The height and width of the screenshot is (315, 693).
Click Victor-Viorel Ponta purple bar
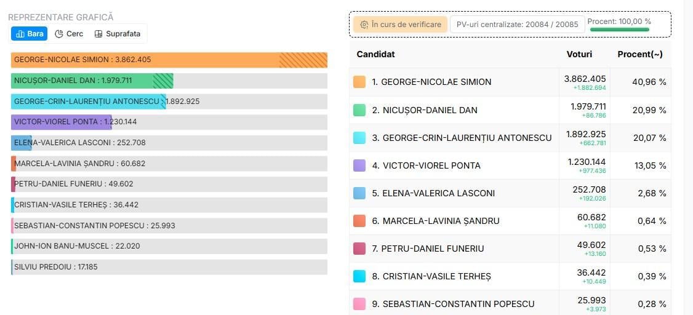(62, 122)
